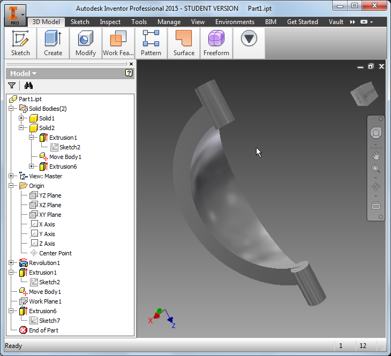Show more ribbon tabs with double arrow
Screen dimensions: 391x356
point(352,22)
